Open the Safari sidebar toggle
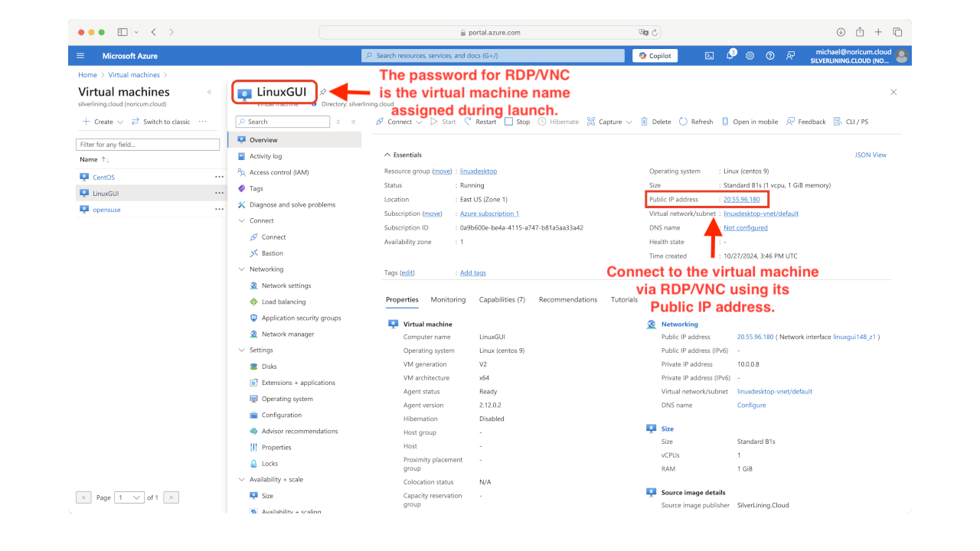This screenshot has height=551, width=980. 122,32
